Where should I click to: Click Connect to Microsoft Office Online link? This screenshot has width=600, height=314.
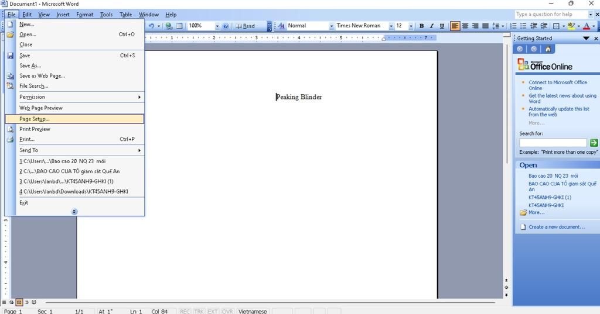coord(558,85)
